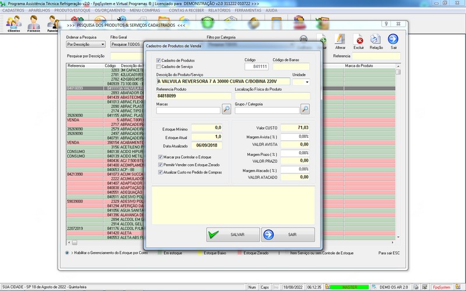Open the Fornece suppliers toolbar icon
The image size is (466, 291).
[x=34, y=23]
